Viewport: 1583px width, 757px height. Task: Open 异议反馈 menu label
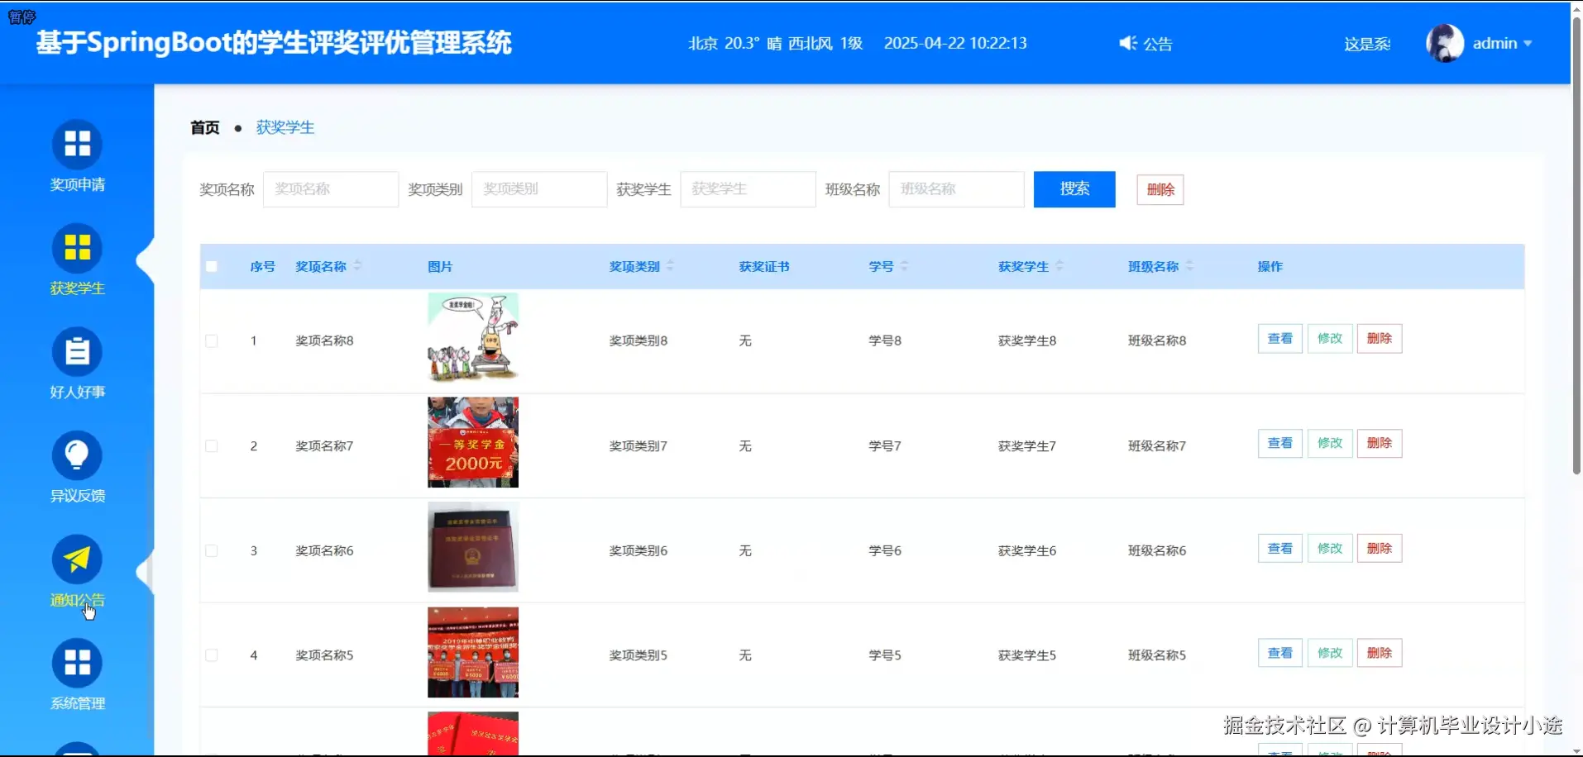77,496
